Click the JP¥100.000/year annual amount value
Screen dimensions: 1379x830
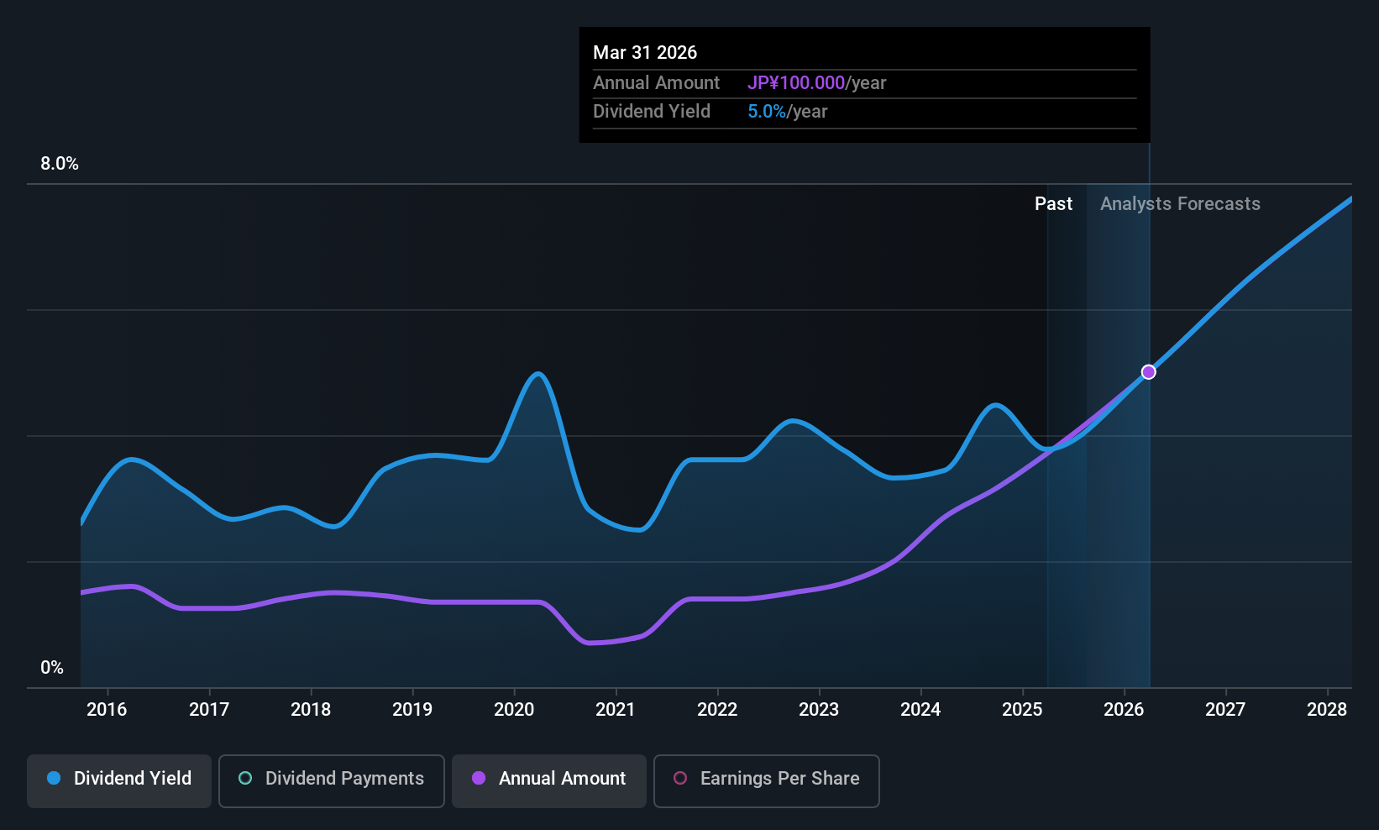click(817, 83)
